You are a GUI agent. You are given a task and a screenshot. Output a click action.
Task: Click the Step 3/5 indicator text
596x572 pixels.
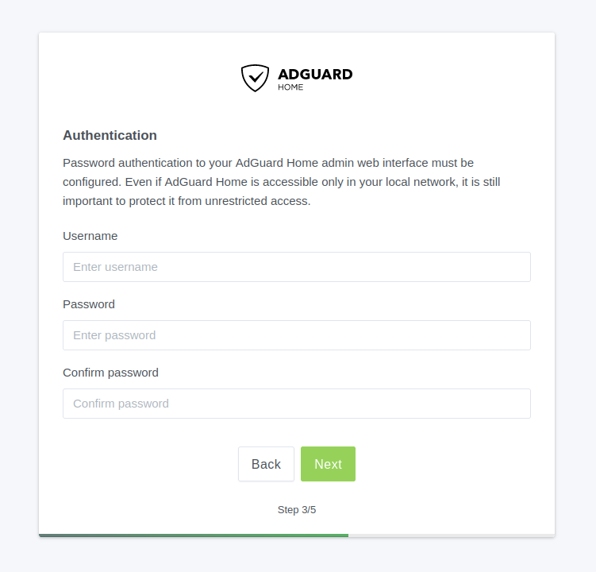pos(297,510)
